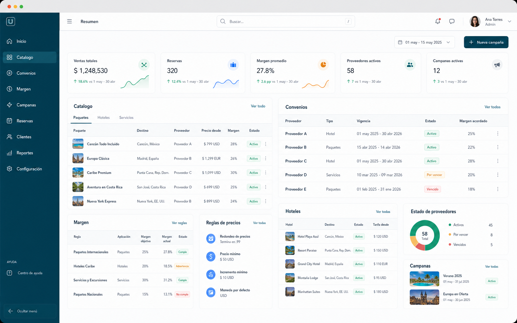Click the Hotel Playa Azul thumbnail
The width and height of the screenshot is (517, 323).
point(290,236)
